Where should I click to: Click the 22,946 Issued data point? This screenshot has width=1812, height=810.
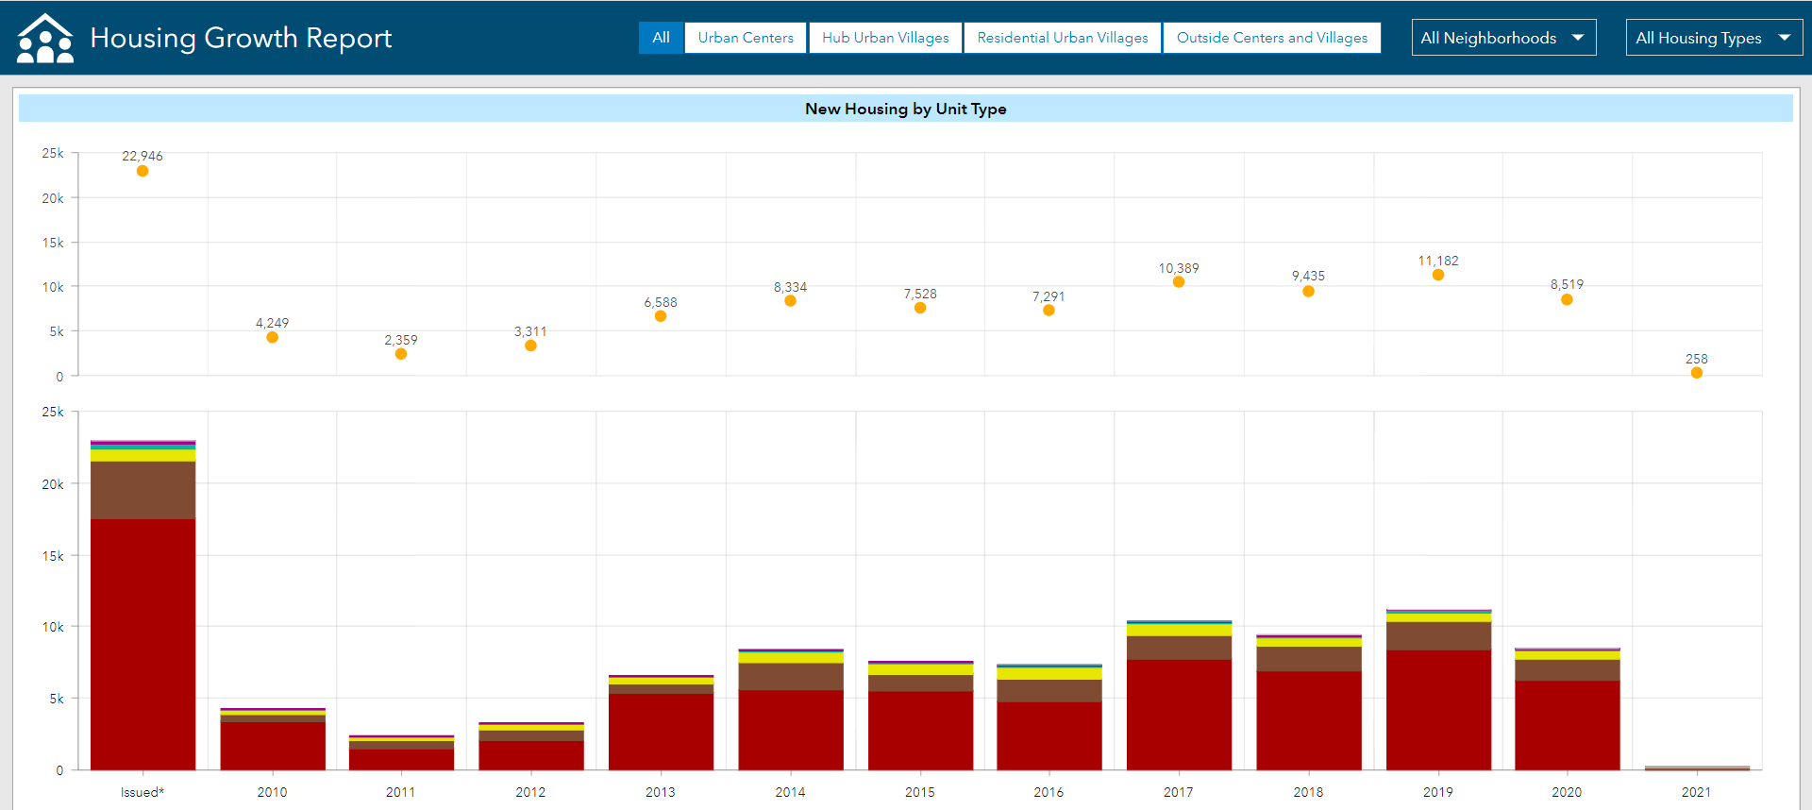click(143, 171)
